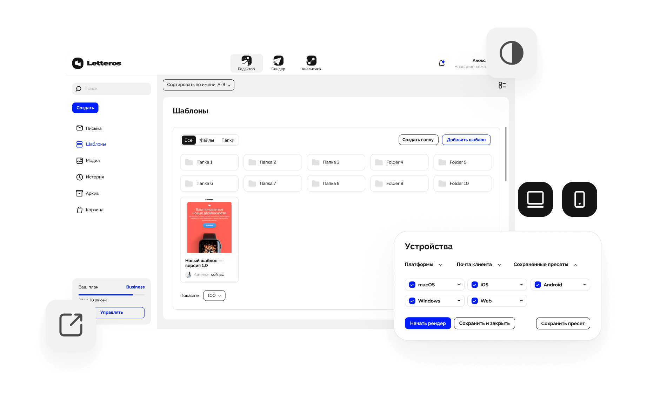Viewport: 647px width, 414px height.
Task: Click the notification bell icon
Action: click(442, 63)
